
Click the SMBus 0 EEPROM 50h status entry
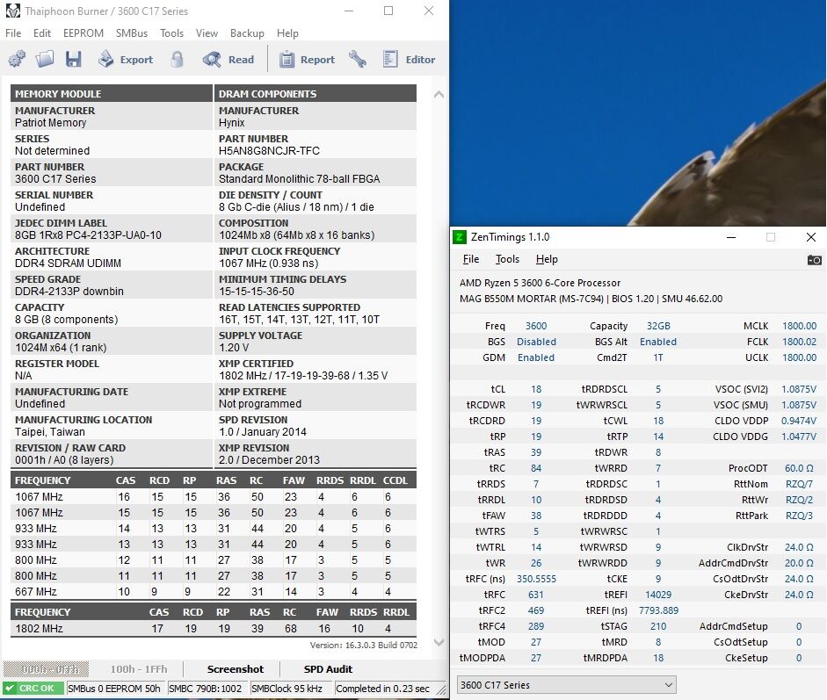[x=114, y=689]
